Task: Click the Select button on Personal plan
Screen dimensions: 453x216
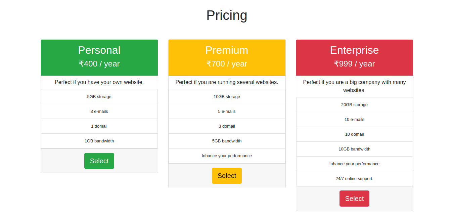Action: [x=99, y=161]
